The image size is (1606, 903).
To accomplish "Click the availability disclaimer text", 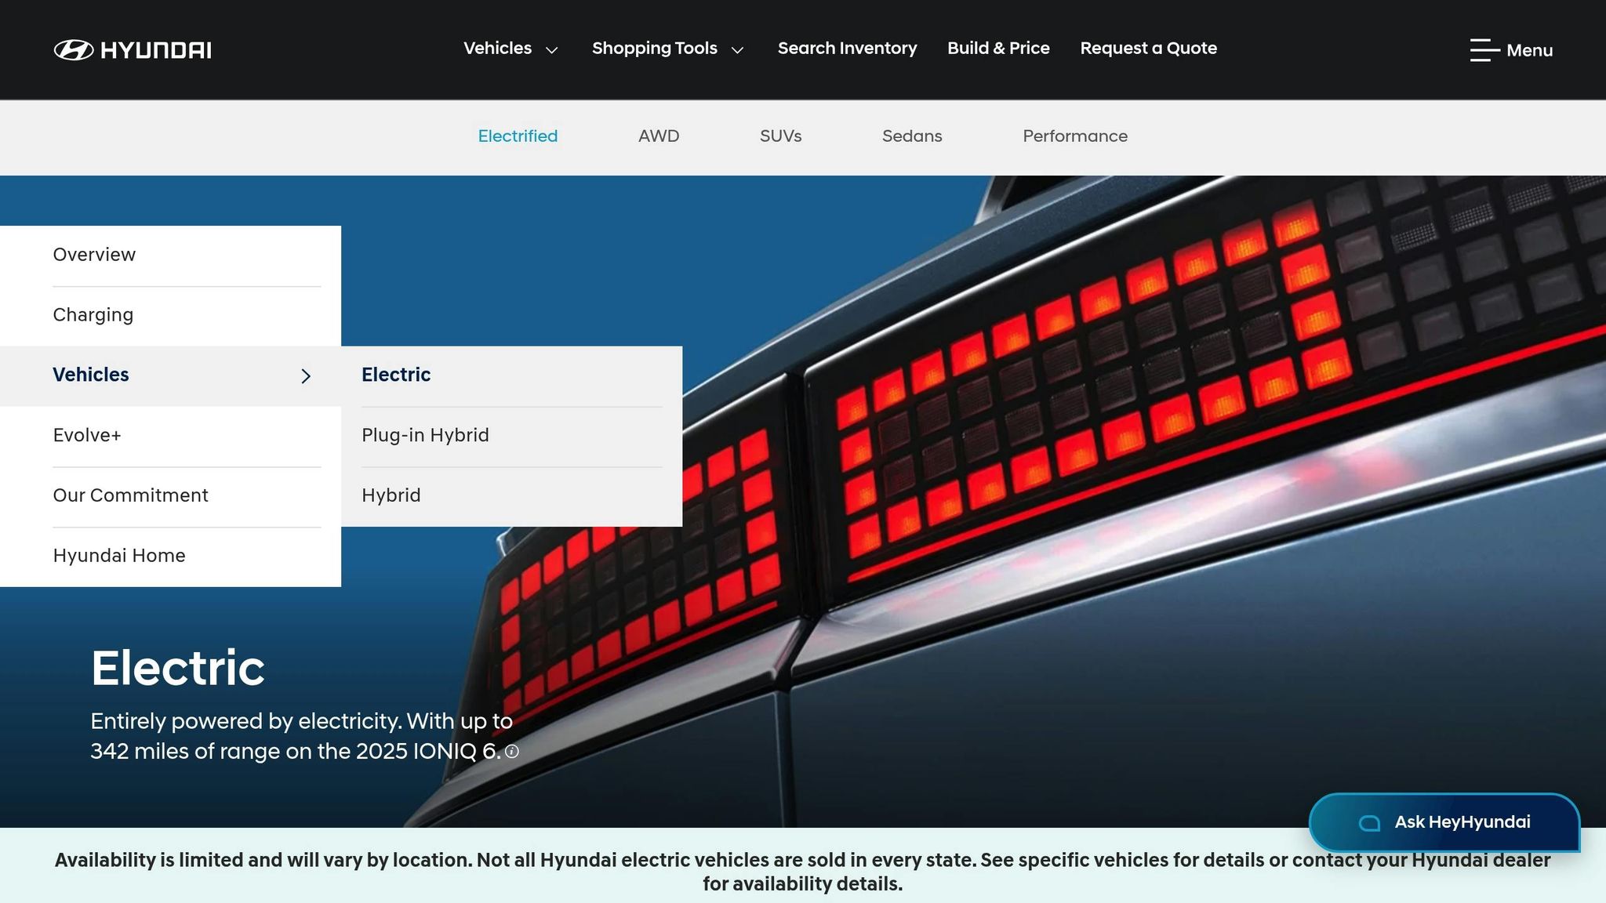I will 802,872.
